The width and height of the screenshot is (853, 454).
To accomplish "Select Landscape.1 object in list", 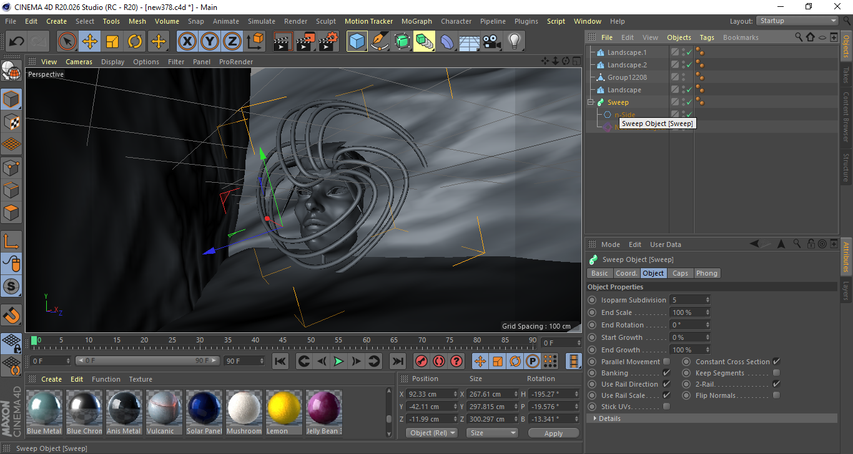I will click(x=627, y=52).
